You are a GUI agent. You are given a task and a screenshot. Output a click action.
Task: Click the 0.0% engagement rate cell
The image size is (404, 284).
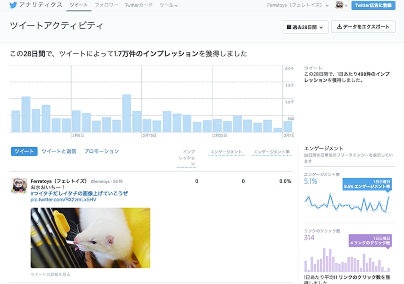point(285,181)
